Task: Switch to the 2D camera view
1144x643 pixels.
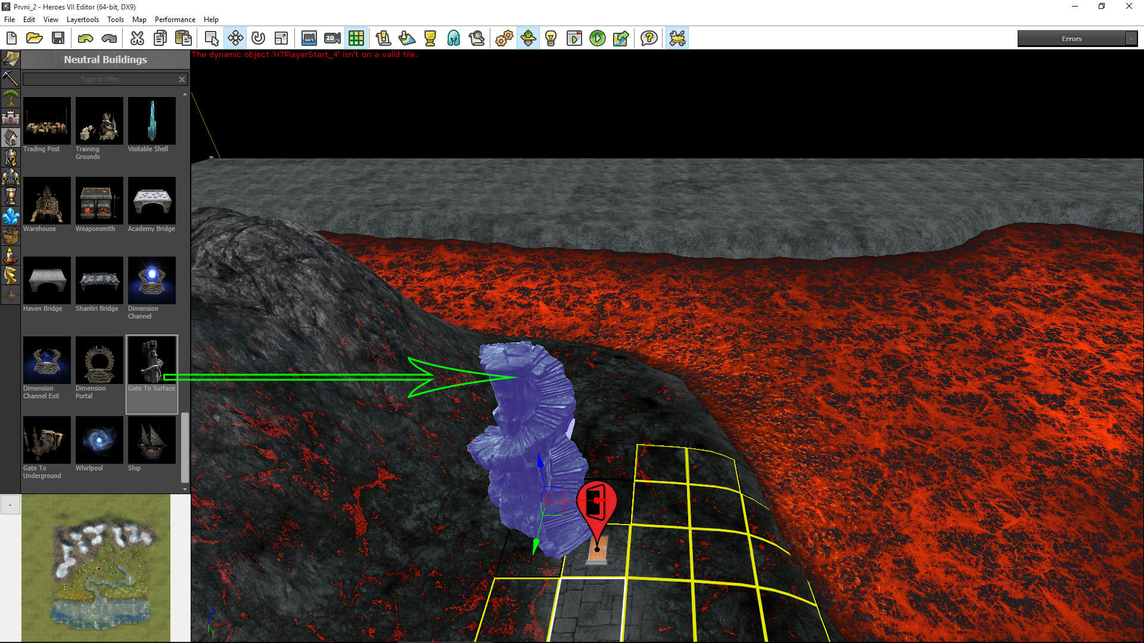Action: pyautogui.click(x=332, y=39)
